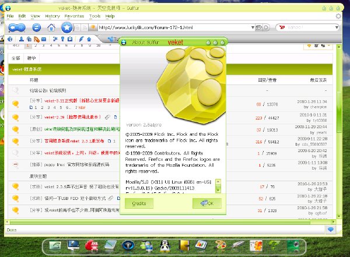Open the Favorites stars icon in Flock toolbar
Screen dimensions: 350x257
click(x=55, y=39)
